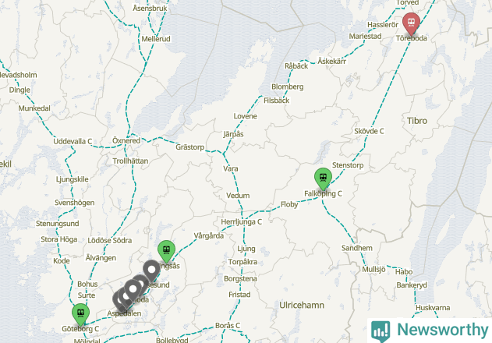This screenshot has height=343, width=492.
Task: Click the Skövde C station label
Action: pos(369,131)
